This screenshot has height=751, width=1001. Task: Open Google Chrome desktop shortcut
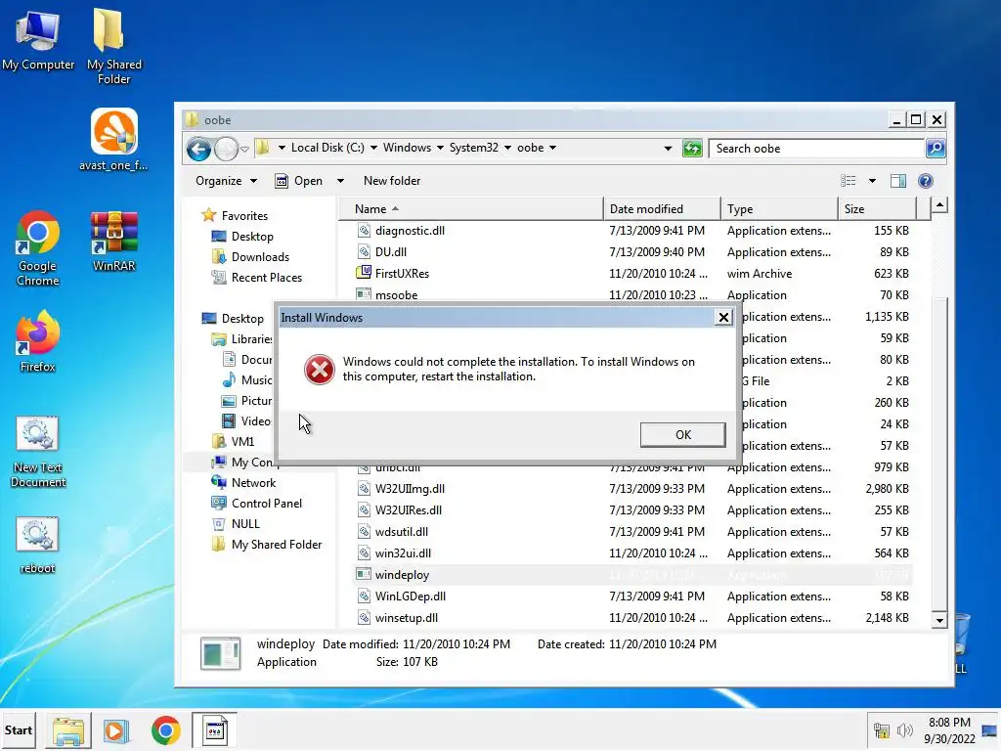point(38,249)
